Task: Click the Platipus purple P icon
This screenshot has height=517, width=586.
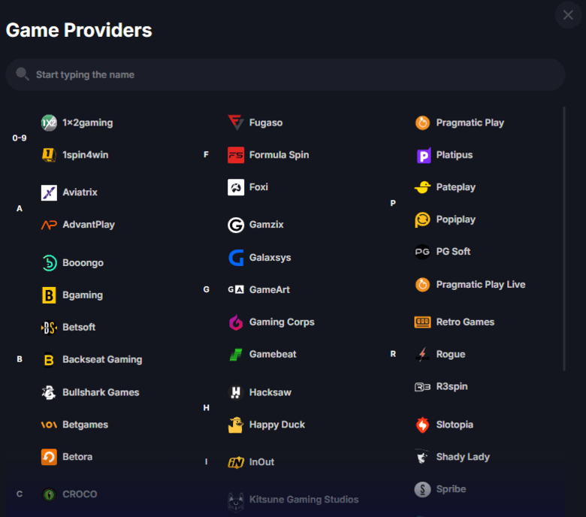Action: point(424,156)
